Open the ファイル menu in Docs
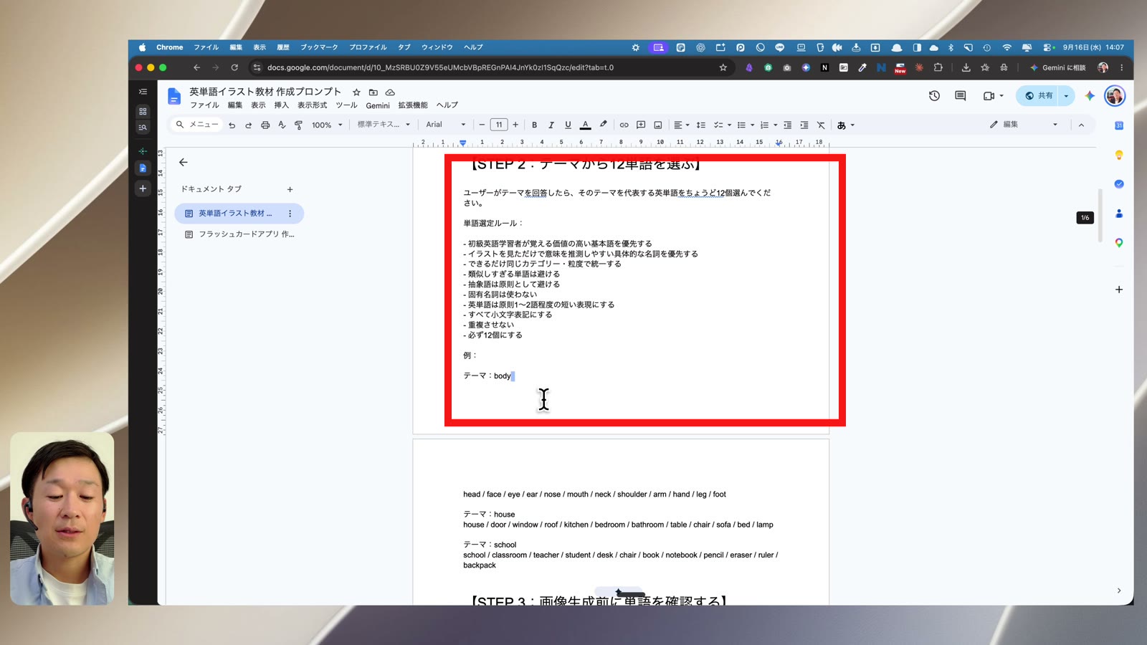Viewport: 1147px width, 645px height. click(204, 105)
